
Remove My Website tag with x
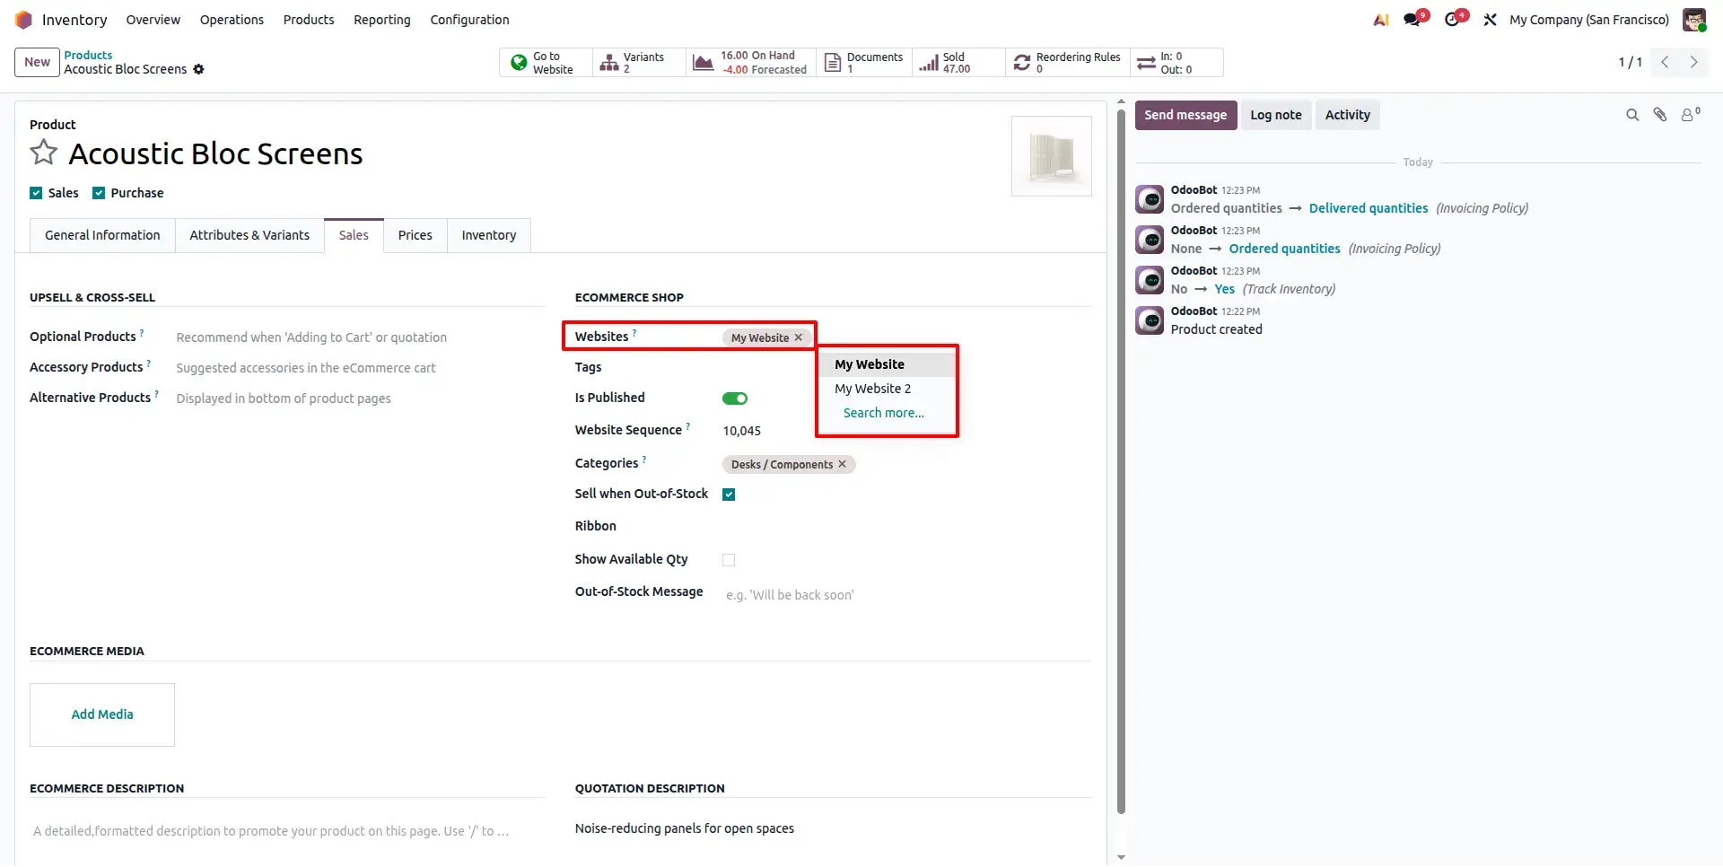pyautogui.click(x=798, y=337)
